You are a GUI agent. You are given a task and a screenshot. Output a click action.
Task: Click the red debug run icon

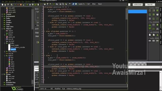click(x=18, y=5)
